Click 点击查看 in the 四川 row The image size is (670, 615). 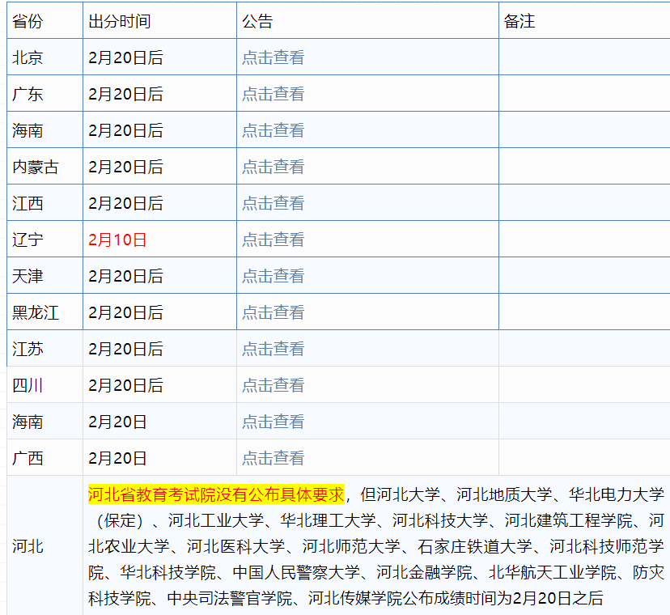(x=273, y=384)
